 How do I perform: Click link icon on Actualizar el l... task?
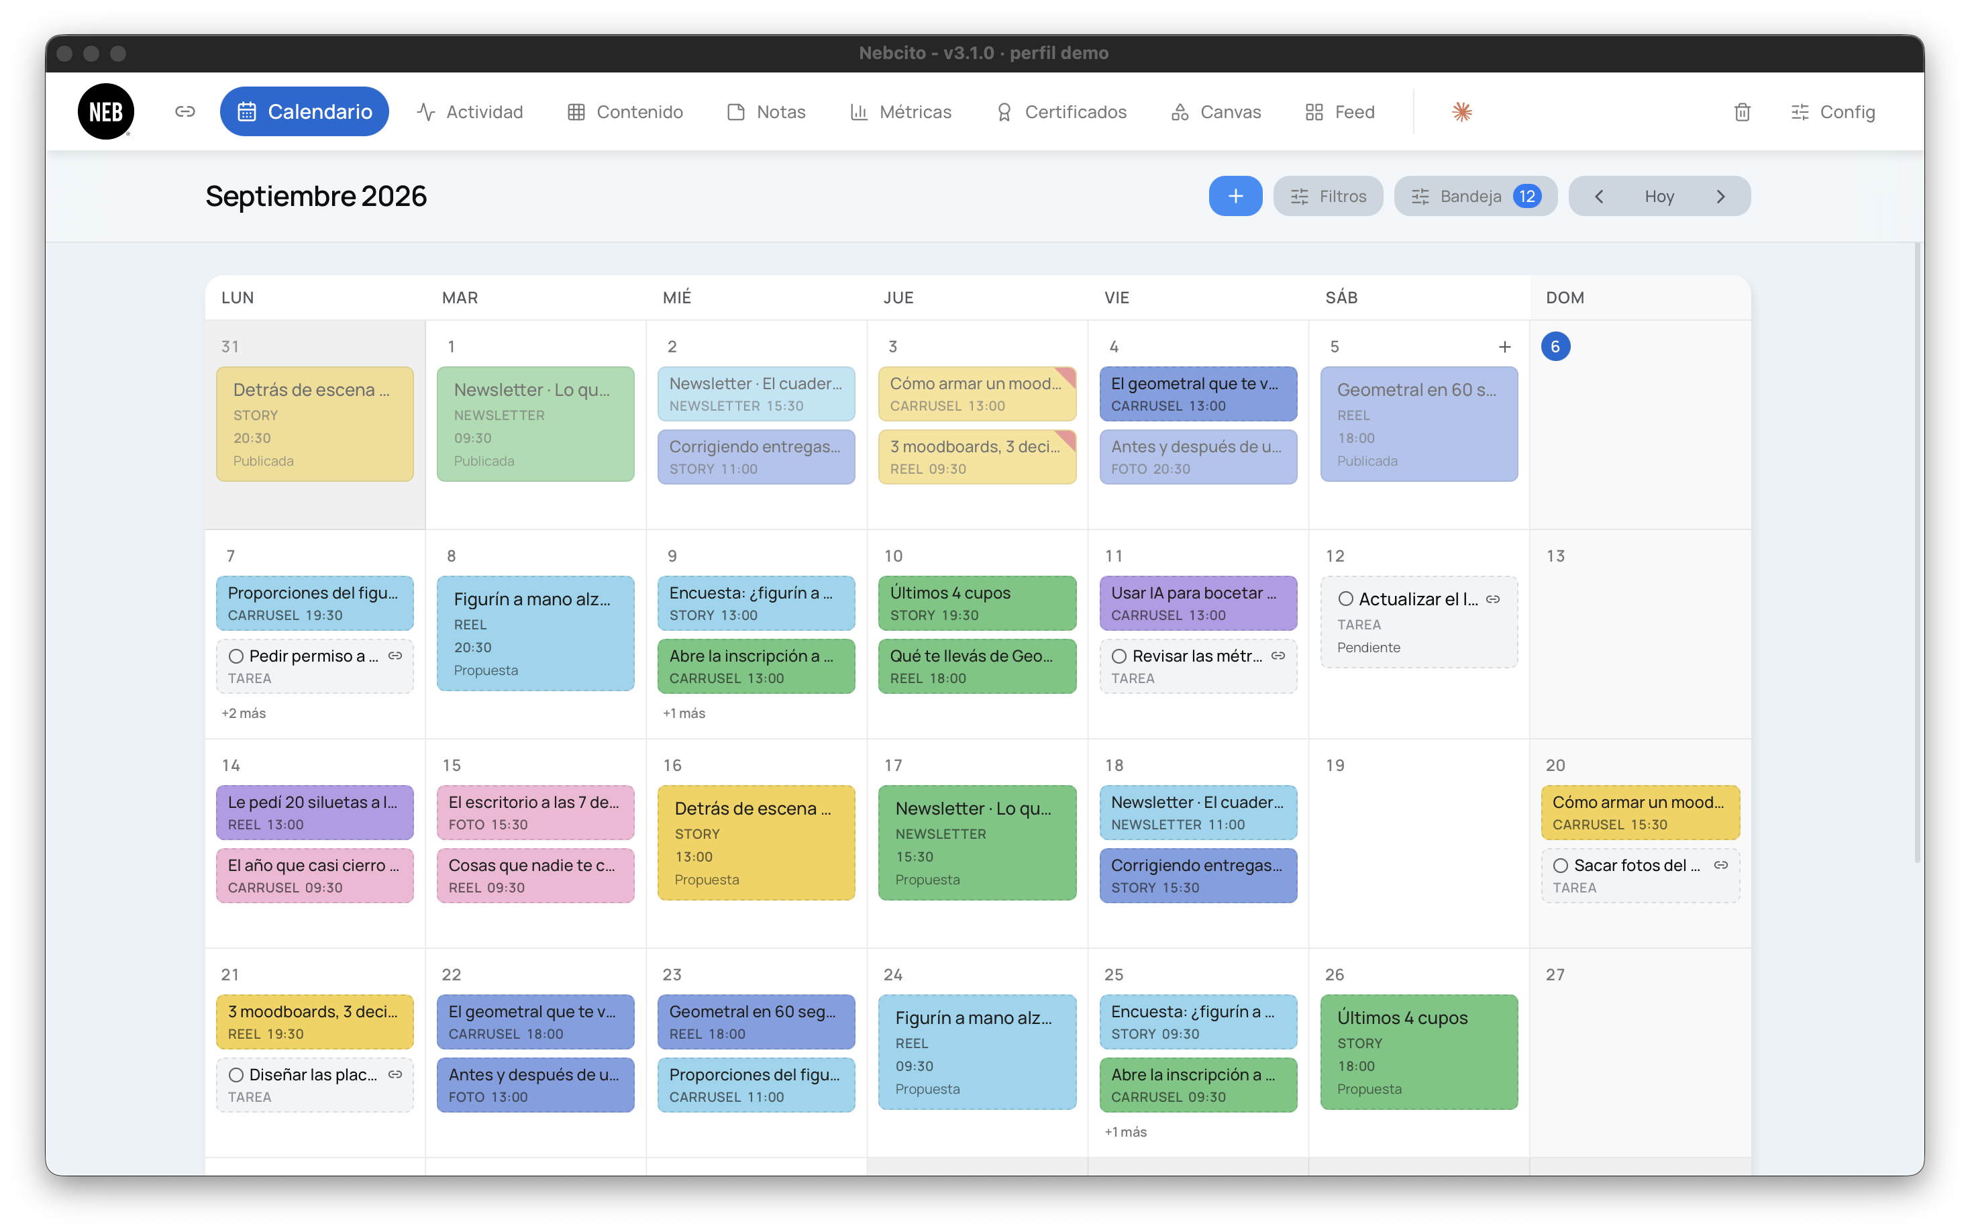[1492, 599]
